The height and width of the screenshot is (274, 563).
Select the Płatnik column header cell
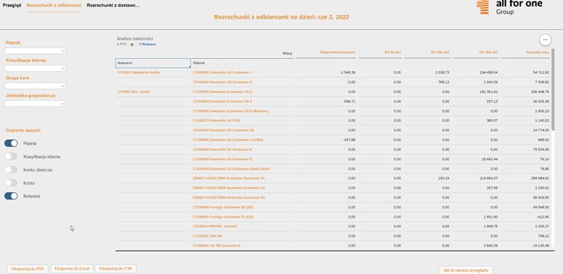[x=243, y=63]
